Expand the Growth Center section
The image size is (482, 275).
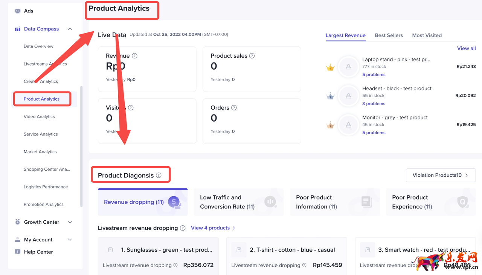(70, 222)
